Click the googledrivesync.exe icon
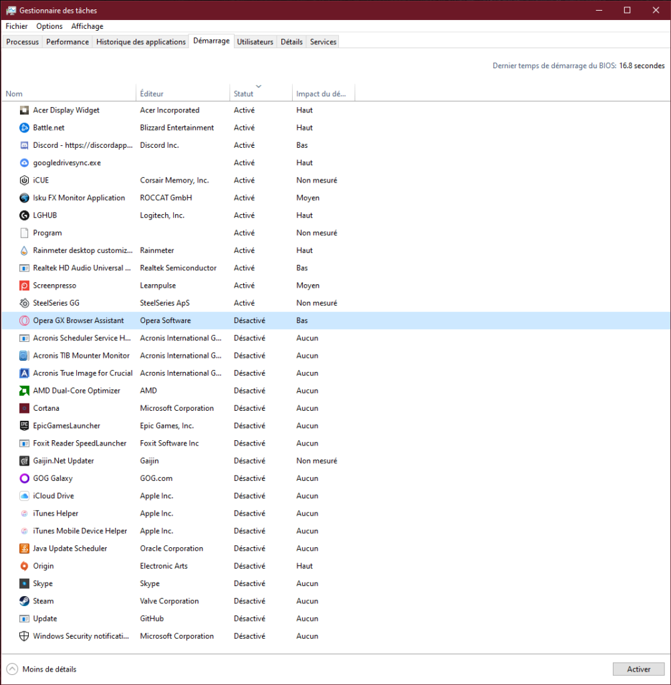 point(25,163)
